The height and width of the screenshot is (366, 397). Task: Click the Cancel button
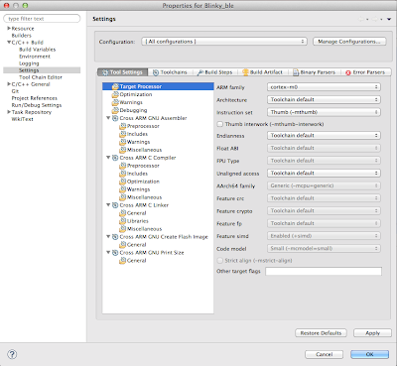(x=324, y=354)
